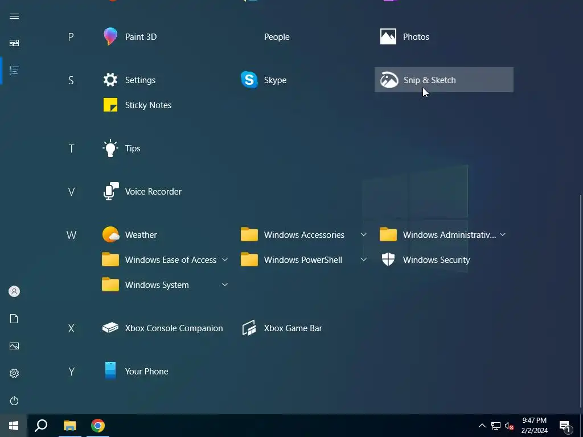Screen dimensions: 583x437
Task: Launch Xbox Console Companion icon
Action: (110, 328)
